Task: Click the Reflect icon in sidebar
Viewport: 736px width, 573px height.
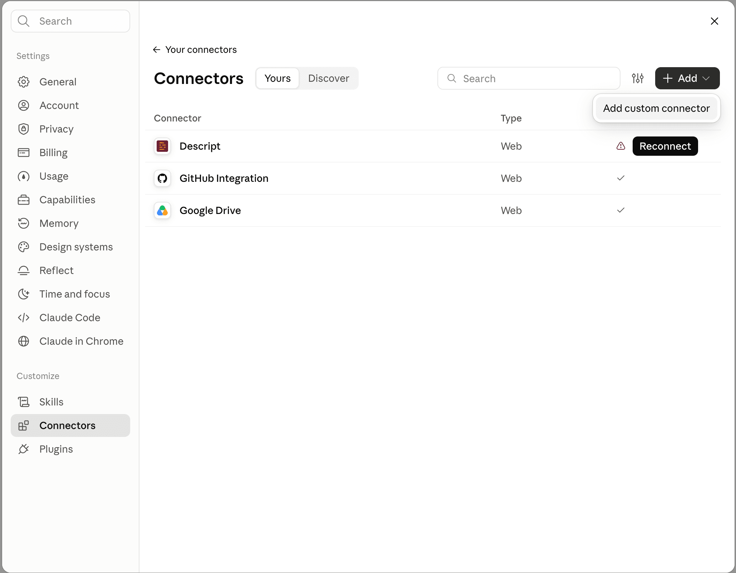Action: click(24, 270)
